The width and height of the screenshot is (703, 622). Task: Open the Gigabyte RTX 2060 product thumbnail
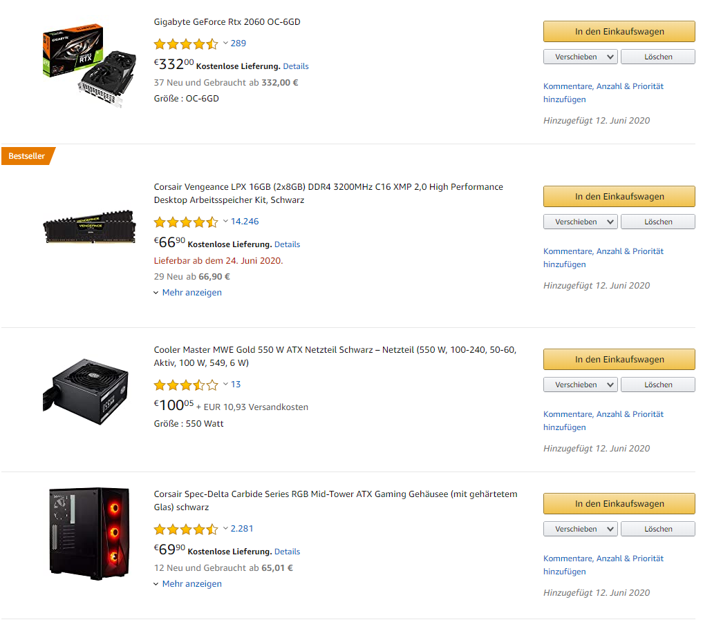coord(89,65)
